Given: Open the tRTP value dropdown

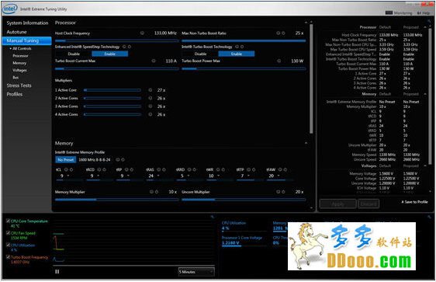Looking at the screenshot, I should (x=248, y=176).
